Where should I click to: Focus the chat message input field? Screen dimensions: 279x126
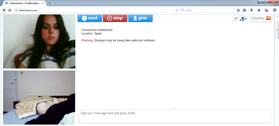pos(175,117)
